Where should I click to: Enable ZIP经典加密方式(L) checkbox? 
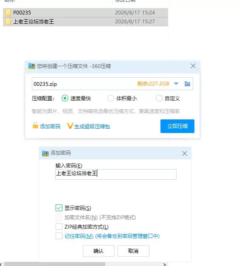[59, 226]
